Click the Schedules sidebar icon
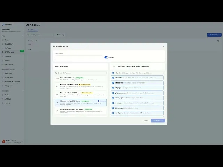 pos(3,73)
